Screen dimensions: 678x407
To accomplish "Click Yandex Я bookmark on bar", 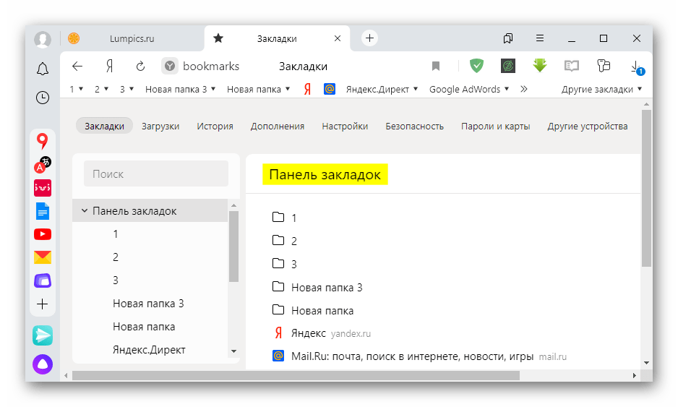I will 307,89.
